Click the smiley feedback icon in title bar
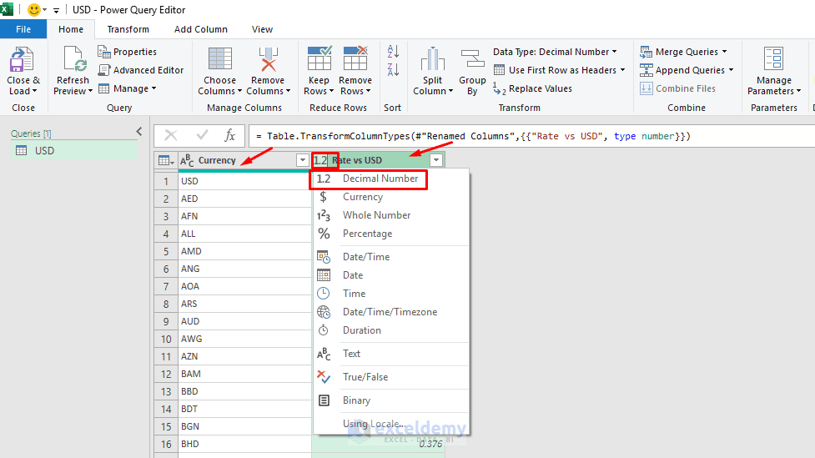Viewport: 815px width, 458px height. pyautogui.click(x=34, y=9)
